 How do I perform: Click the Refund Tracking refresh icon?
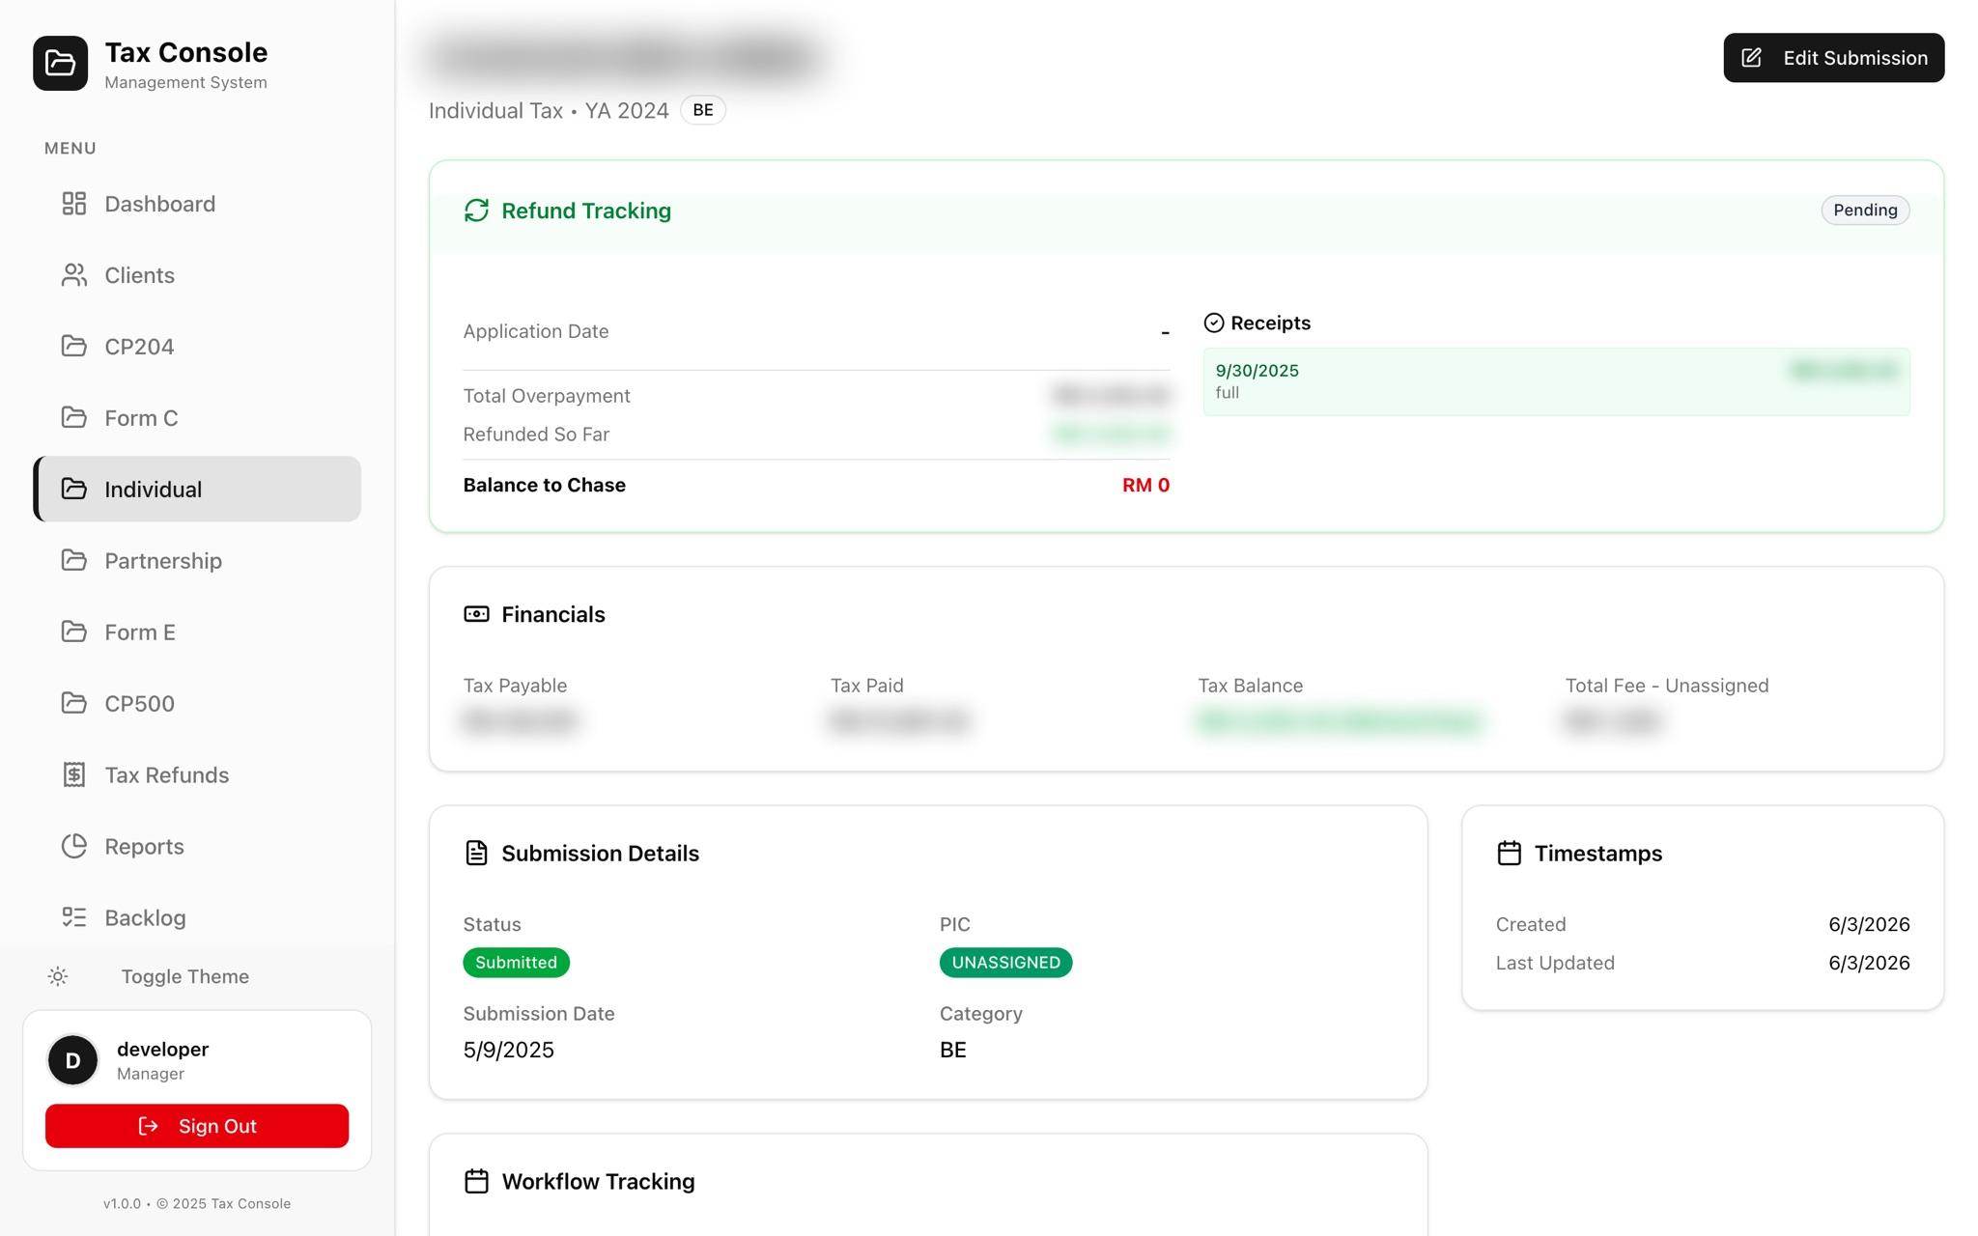[x=476, y=211]
